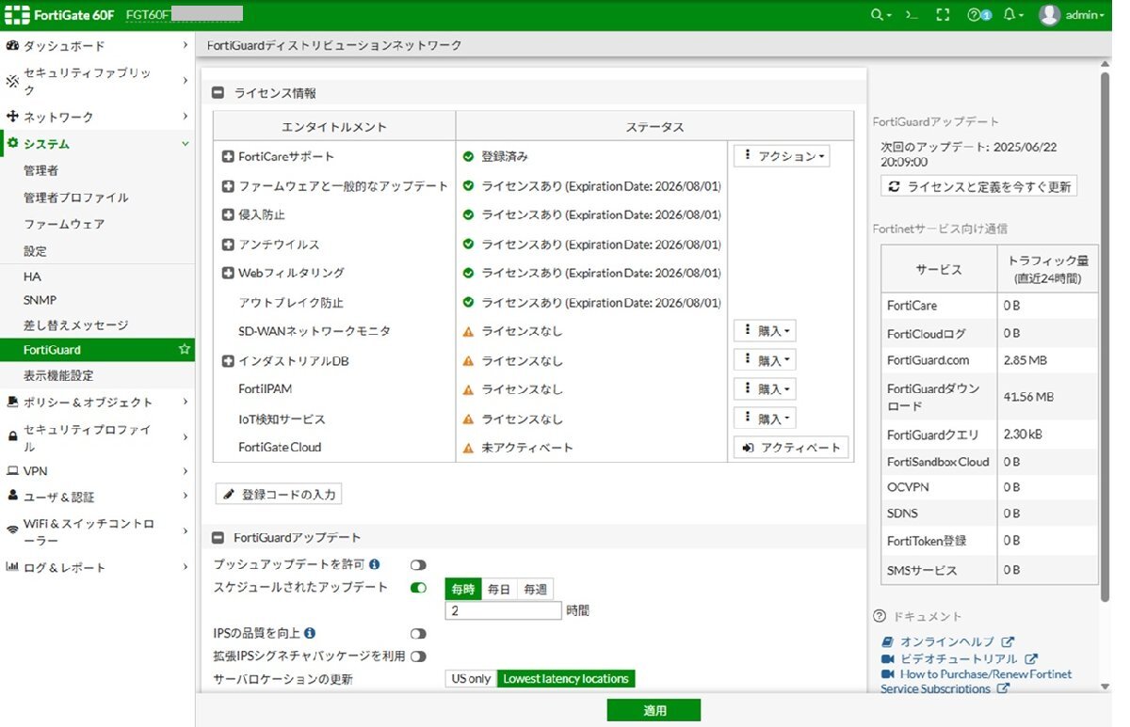Collapse the FortiGuardアップデート section
Image resolution: width=1130 pixels, height=727 pixels.
point(218,538)
